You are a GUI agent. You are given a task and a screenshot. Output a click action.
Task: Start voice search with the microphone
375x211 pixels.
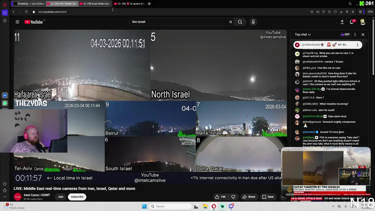253,22
